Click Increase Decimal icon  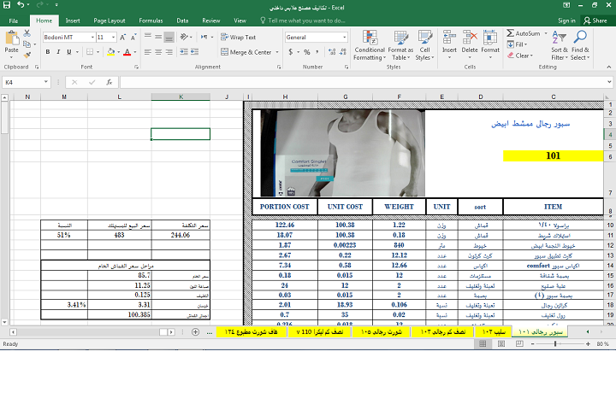[332, 52]
